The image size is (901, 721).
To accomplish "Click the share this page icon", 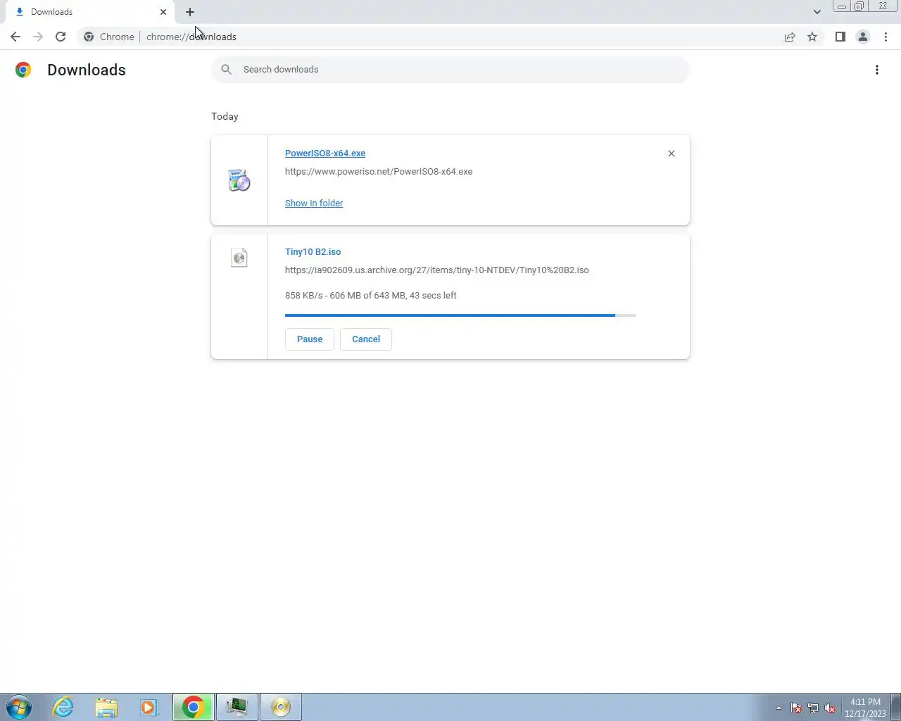I will (790, 37).
